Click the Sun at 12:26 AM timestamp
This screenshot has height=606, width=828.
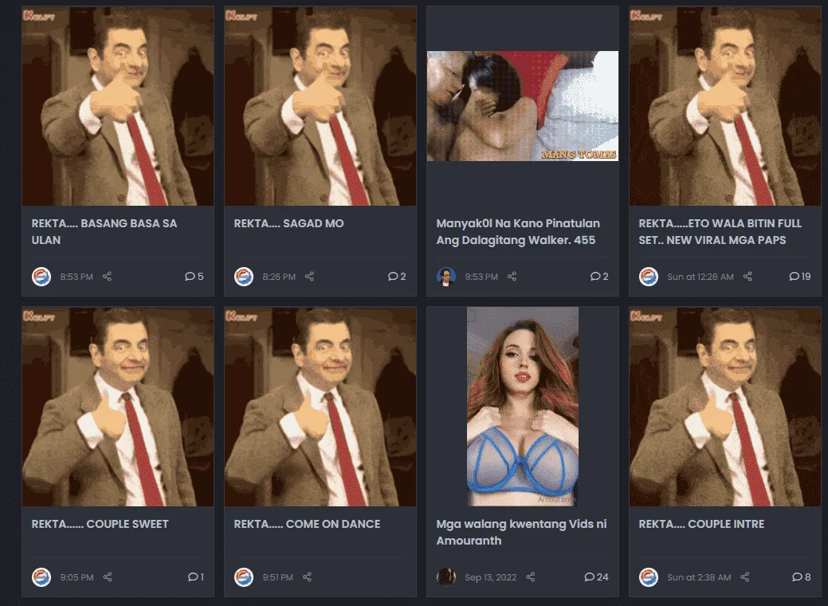coord(700,277)
